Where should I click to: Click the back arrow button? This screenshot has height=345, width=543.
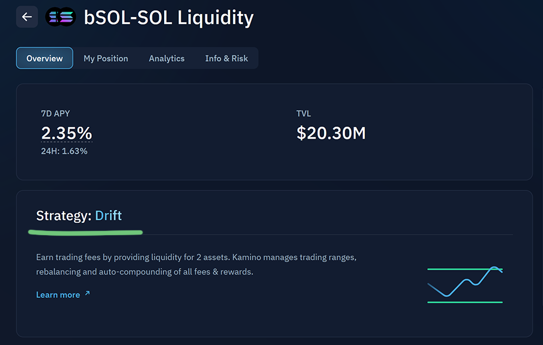point(26,17)
